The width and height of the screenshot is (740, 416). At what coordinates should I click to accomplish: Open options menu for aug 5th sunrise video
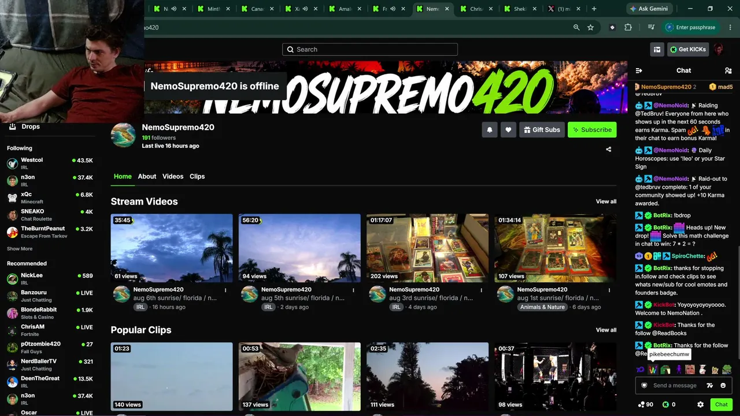pyautogui.click(x=353, y=290)
